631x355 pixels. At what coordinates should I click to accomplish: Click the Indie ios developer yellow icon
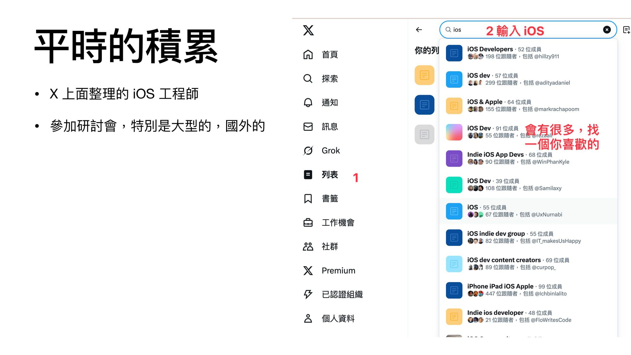point(454,317)
